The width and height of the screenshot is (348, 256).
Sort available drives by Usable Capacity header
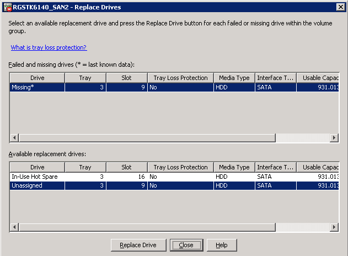[319, 167]
